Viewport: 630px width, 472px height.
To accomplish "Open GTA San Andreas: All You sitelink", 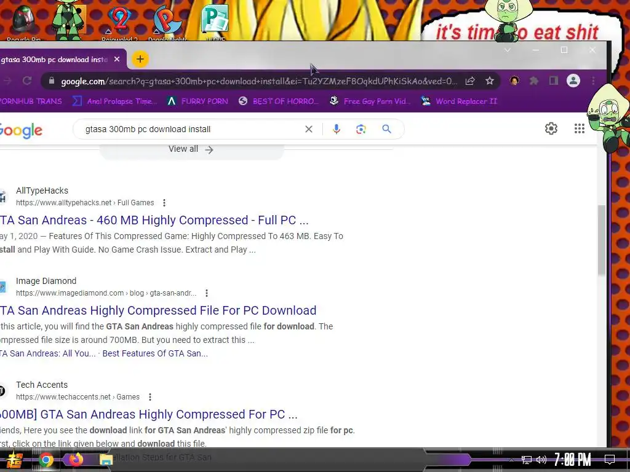I will coord(48,353).
